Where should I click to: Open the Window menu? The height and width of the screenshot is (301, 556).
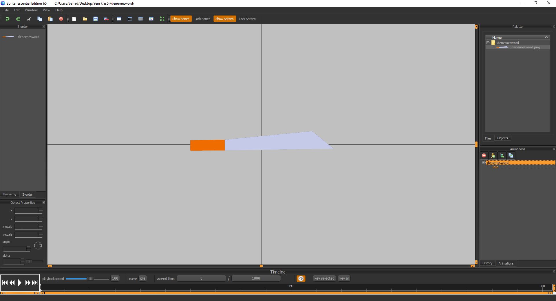(x=31, y=10)
